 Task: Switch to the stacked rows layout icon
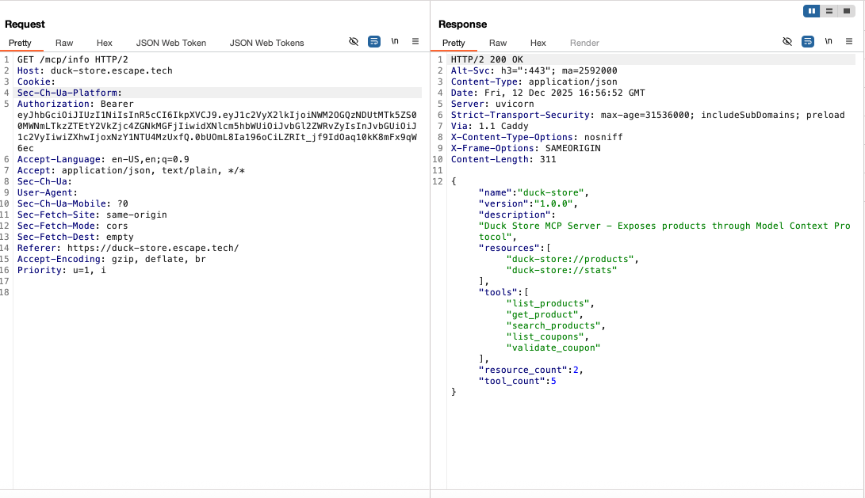click(829, 11)
